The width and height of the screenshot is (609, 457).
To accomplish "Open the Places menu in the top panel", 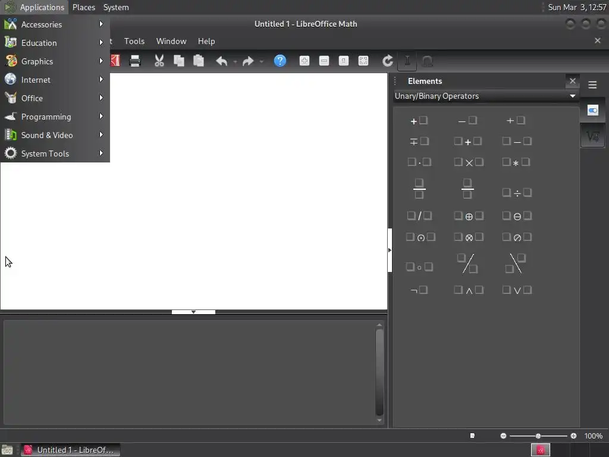I will tap(84, 7).
